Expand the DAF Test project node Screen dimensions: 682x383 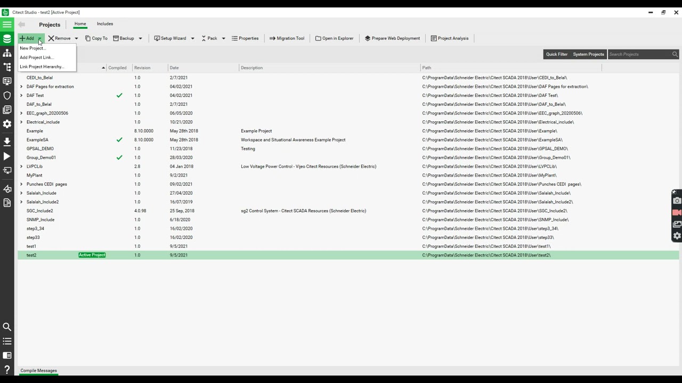point(21,96)
